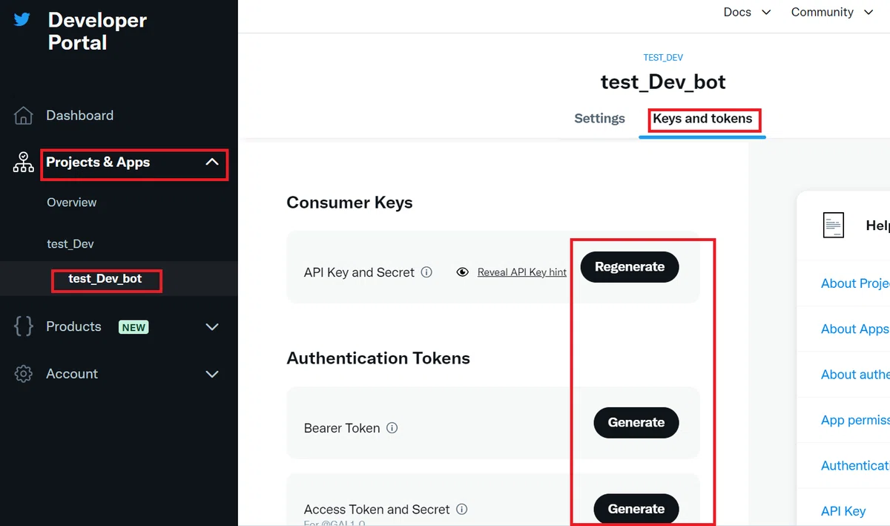Select the test_Dev_bot app
Viewport: 890px width, 526px height.
[105, 279]
